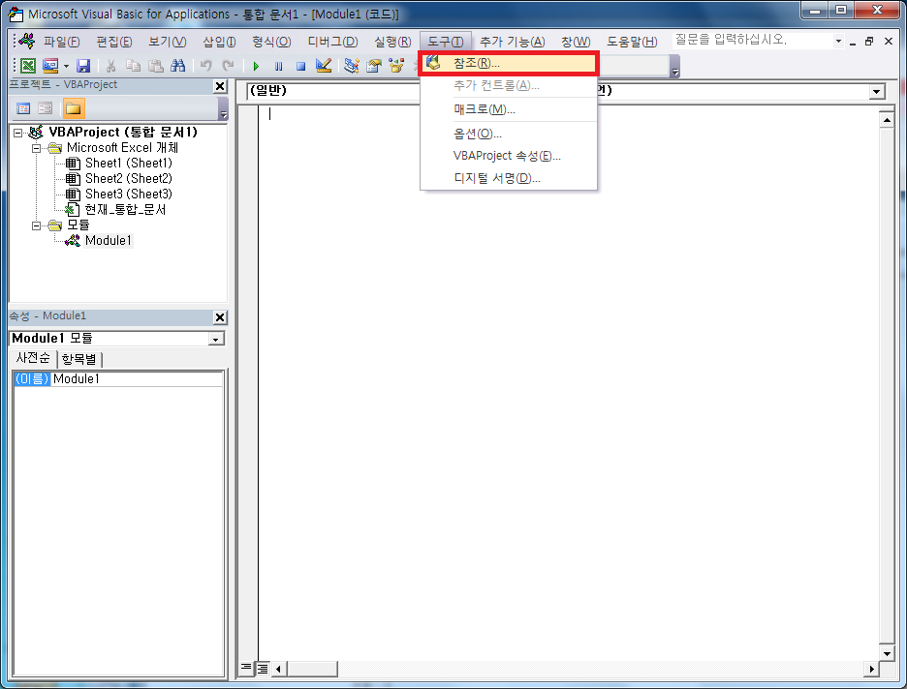Click View Code icon in project pane
The width and height of the screenshot is (907, 689).
pos(23,108)
